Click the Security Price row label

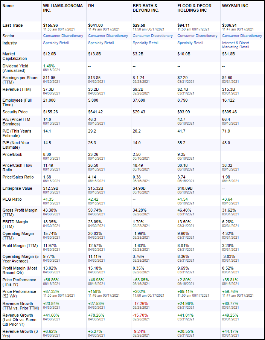pos(15,112)
